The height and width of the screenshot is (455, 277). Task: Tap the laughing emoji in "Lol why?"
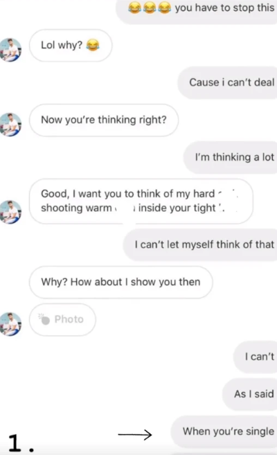click(93, 45)
